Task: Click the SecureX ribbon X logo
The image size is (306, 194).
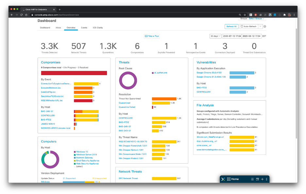Action: pyautogui.click(x=223, y=179)
